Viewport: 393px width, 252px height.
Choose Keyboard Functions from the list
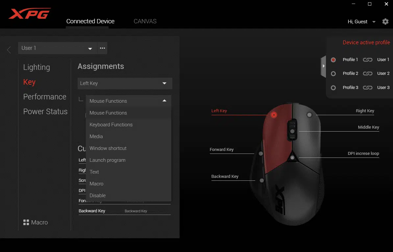(129, 124)
